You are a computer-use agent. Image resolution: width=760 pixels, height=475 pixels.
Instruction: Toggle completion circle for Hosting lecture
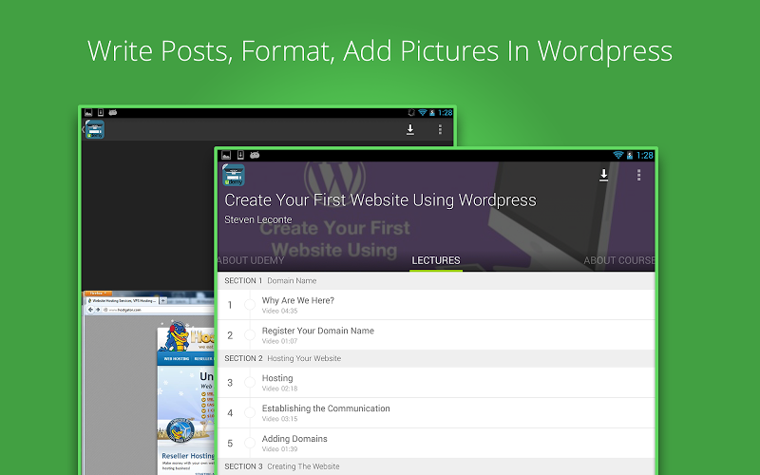point(250,383)
